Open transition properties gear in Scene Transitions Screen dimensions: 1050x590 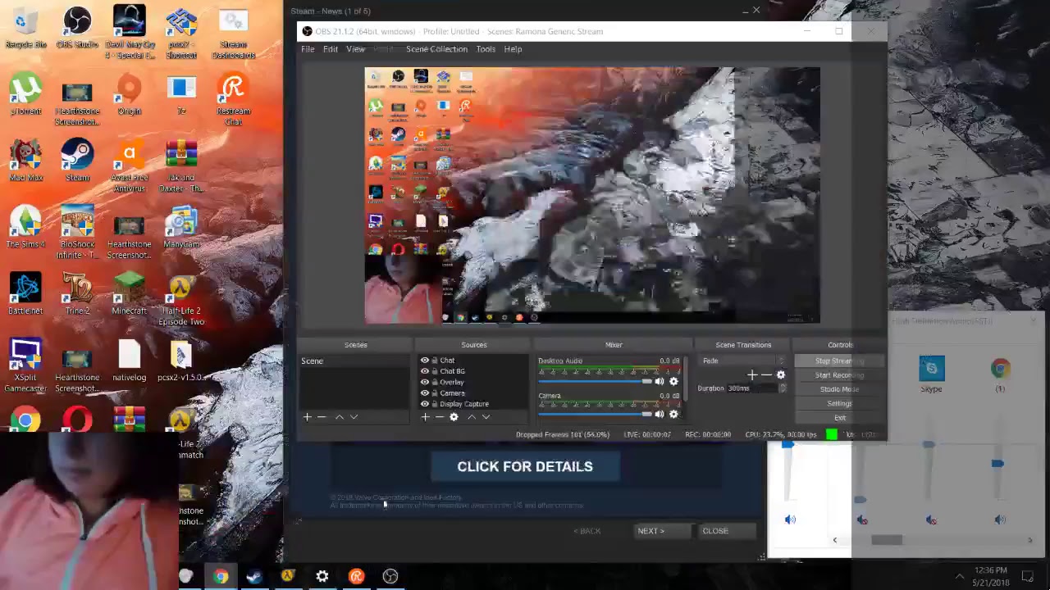(780, 374)
